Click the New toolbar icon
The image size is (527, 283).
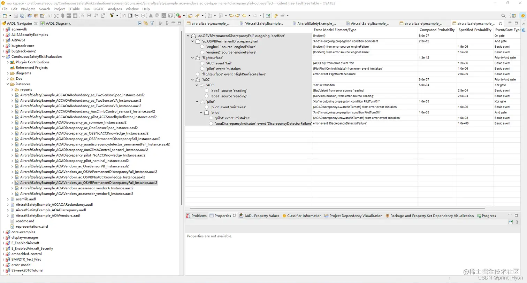pos(5,16)
